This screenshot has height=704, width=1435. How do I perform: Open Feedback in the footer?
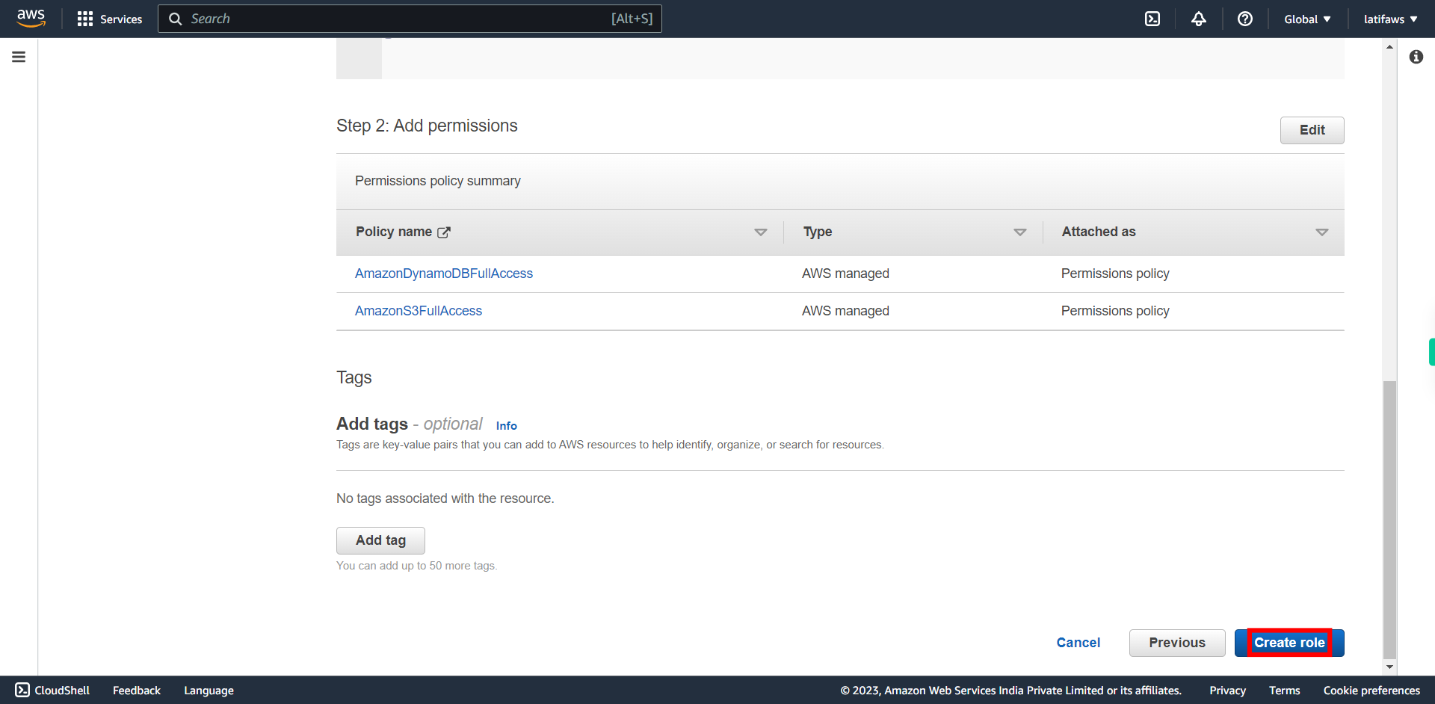(x=137, y=690)
